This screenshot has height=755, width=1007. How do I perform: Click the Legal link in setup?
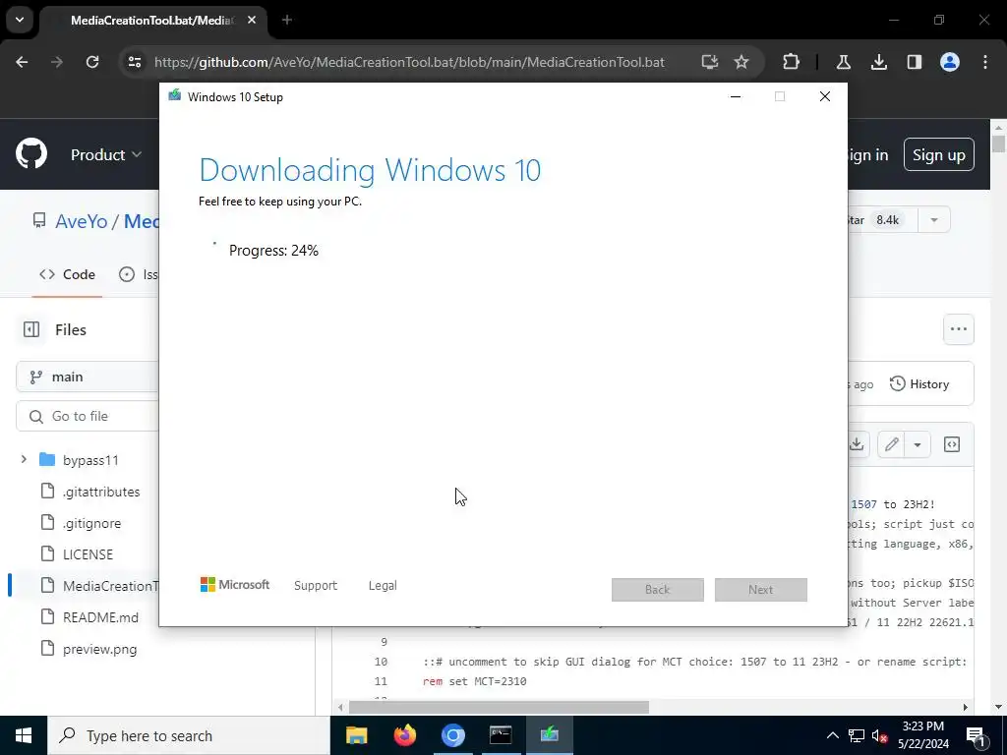(x=383, y=586)
